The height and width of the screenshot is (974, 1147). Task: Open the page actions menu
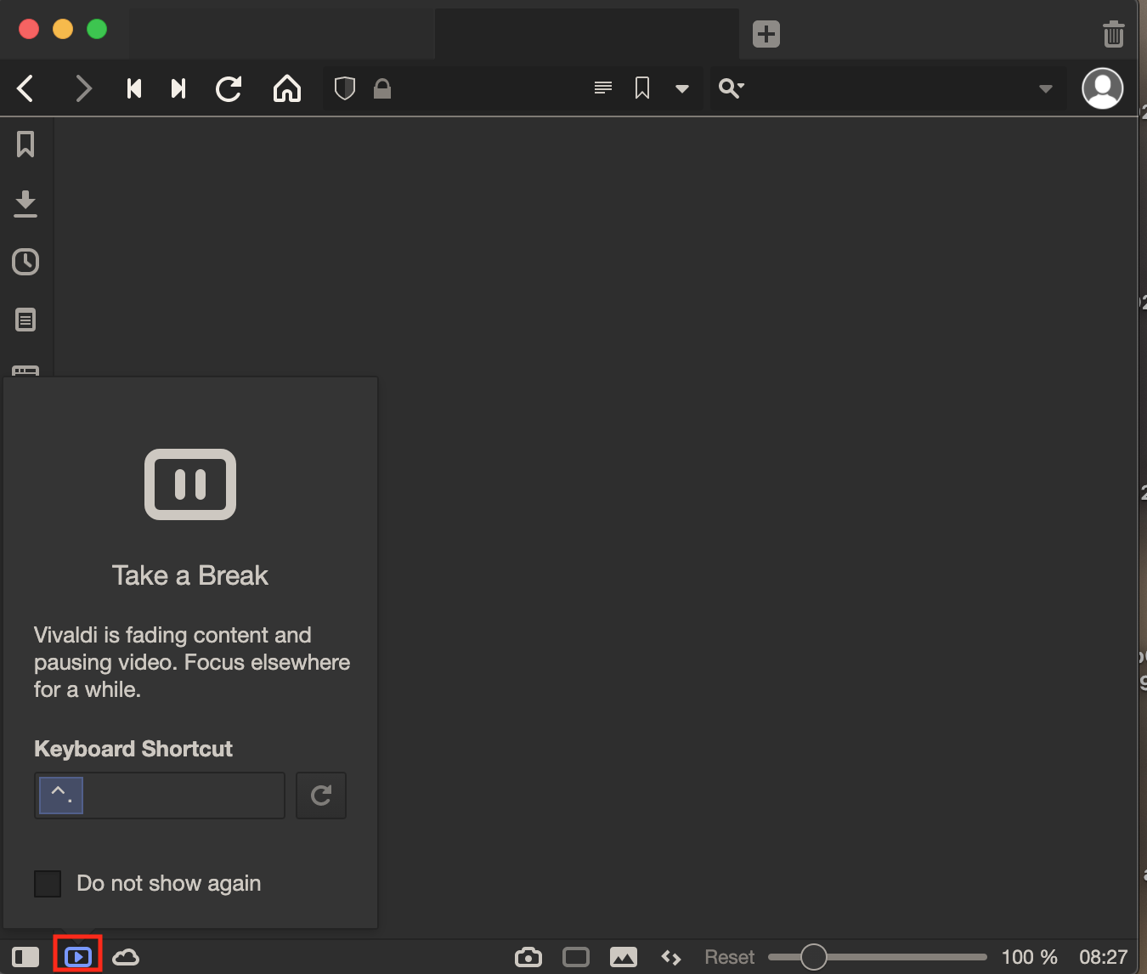coord(671,958)
